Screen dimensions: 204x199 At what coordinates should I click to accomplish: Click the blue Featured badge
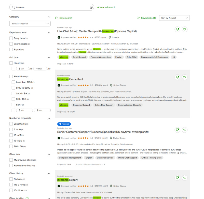tap(64, 124)
